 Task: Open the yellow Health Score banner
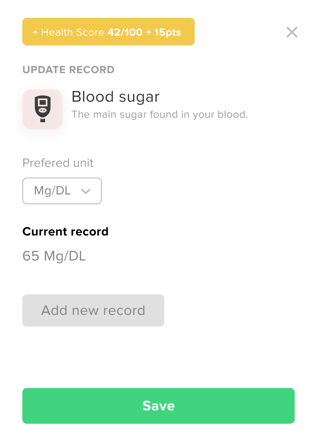coord(108,32)
